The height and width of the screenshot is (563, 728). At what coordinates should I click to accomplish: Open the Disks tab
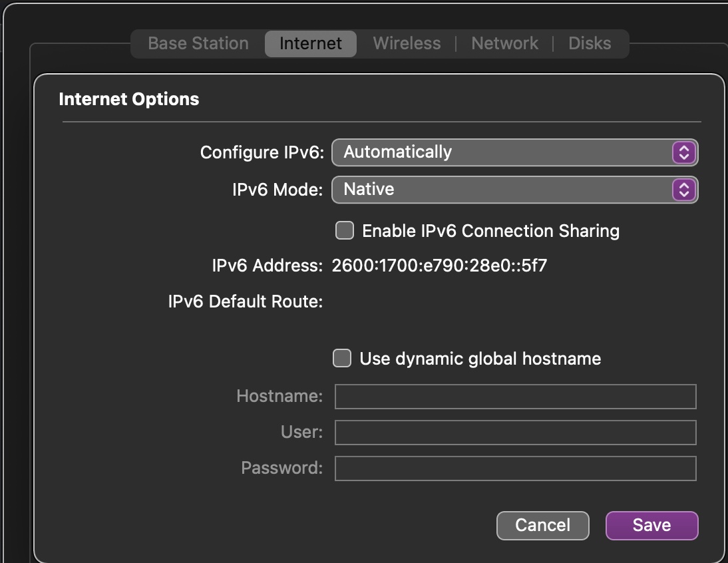click(589, 43)
